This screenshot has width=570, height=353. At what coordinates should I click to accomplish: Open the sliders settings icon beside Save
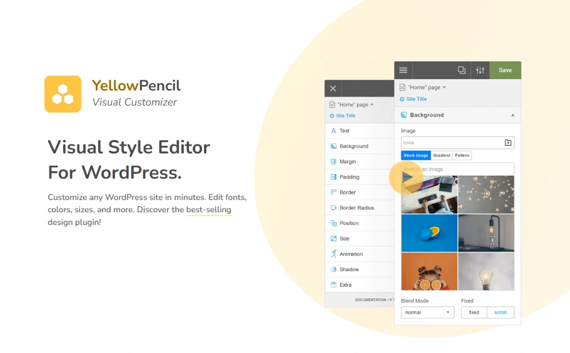pyautogui.click(x=480, y=70)
